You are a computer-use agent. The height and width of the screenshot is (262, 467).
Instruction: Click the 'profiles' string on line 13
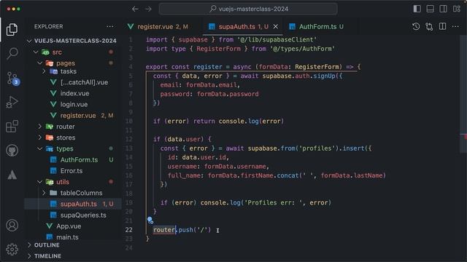317,148
